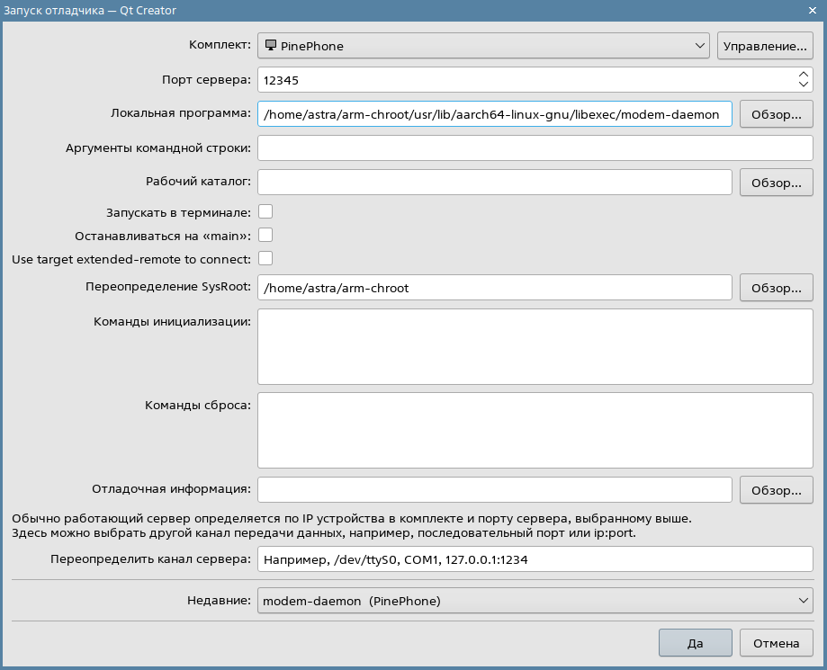Browse for the local program file
The width and height of the screenshot is (827, 670).
776,114
